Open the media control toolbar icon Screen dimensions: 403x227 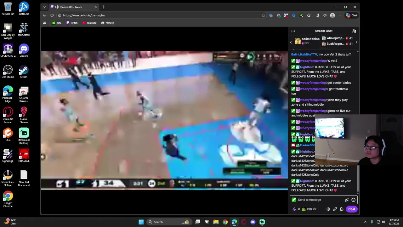pos(317,15)
